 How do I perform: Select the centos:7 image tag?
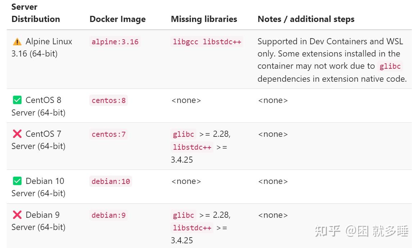(x=108, y=134)
